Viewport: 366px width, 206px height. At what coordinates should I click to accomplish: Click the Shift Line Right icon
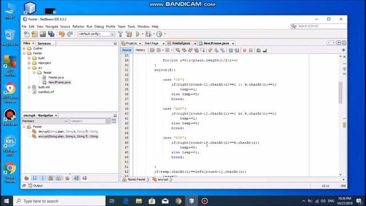[x=237, y=50]
